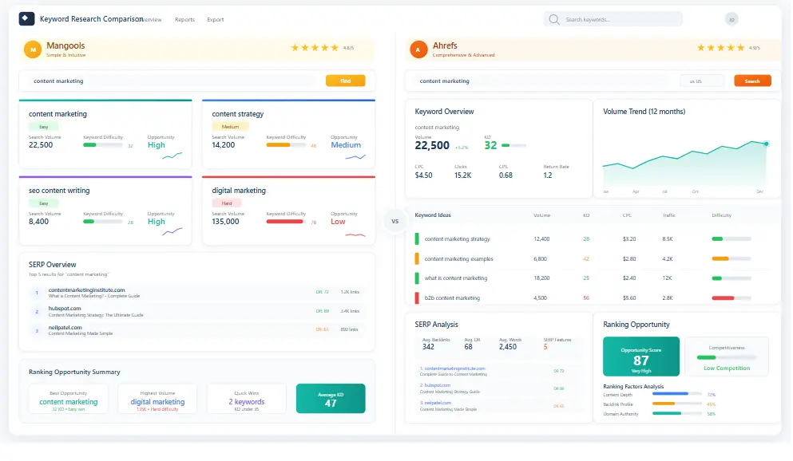Select the Hard badge on digital marketing
The width and height of the screenshot is (793, 461).
pyautogui.click(x=226, y=203)
